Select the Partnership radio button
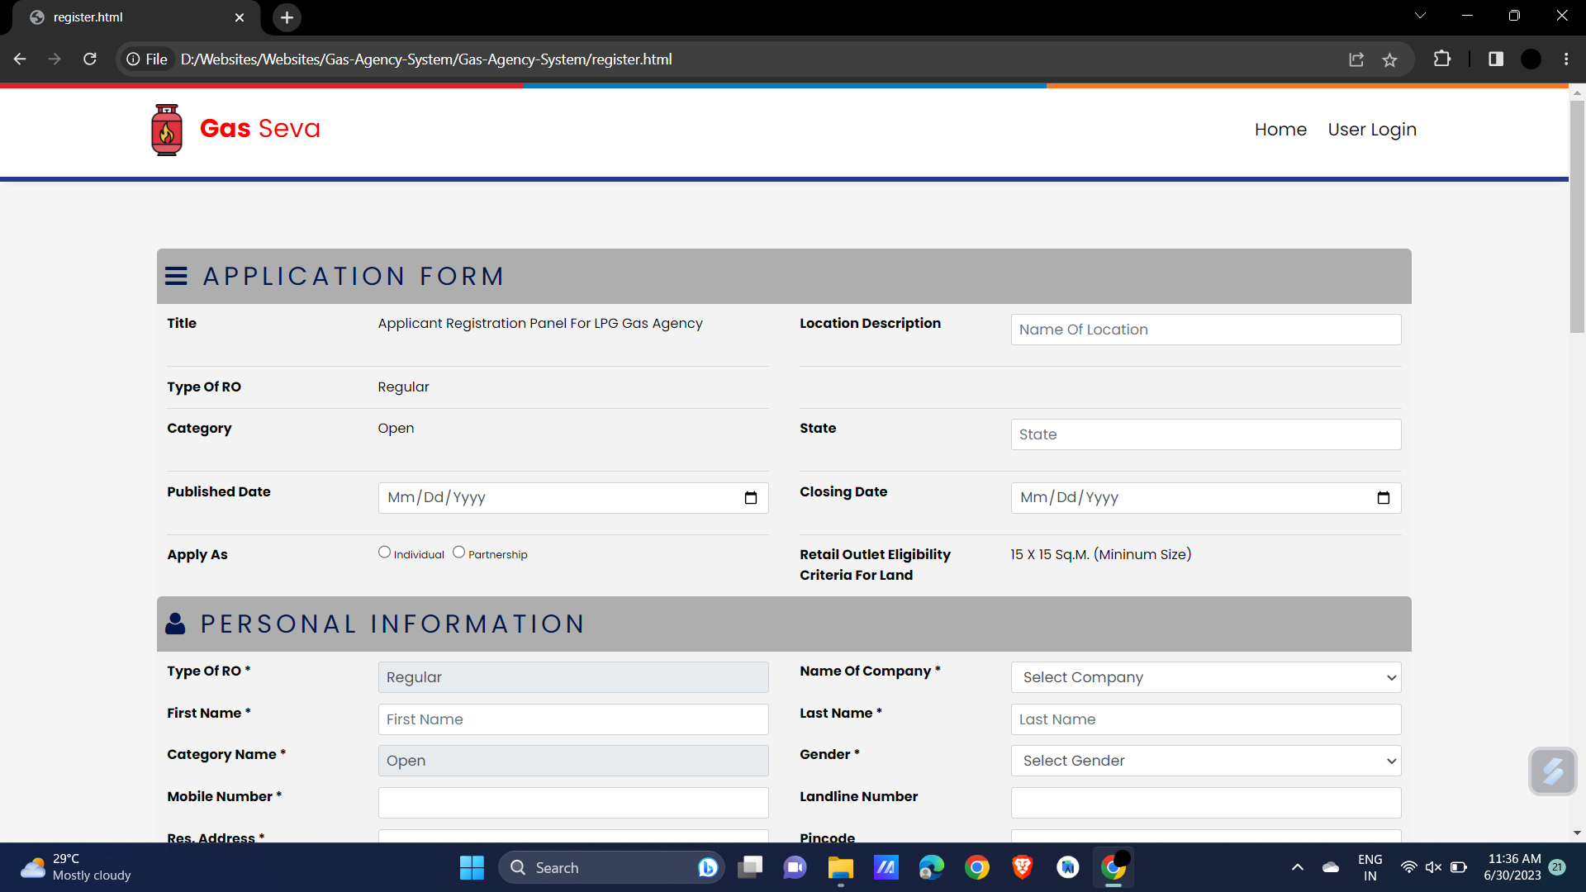 point(459,552)
